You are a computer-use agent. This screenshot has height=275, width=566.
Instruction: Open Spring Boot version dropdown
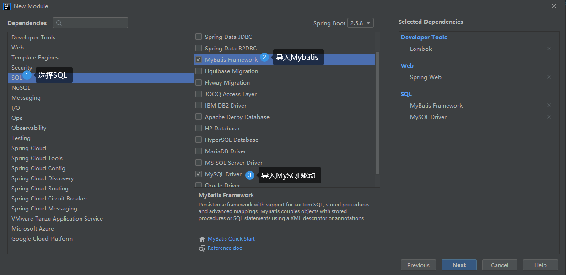(x=361, y=23)
